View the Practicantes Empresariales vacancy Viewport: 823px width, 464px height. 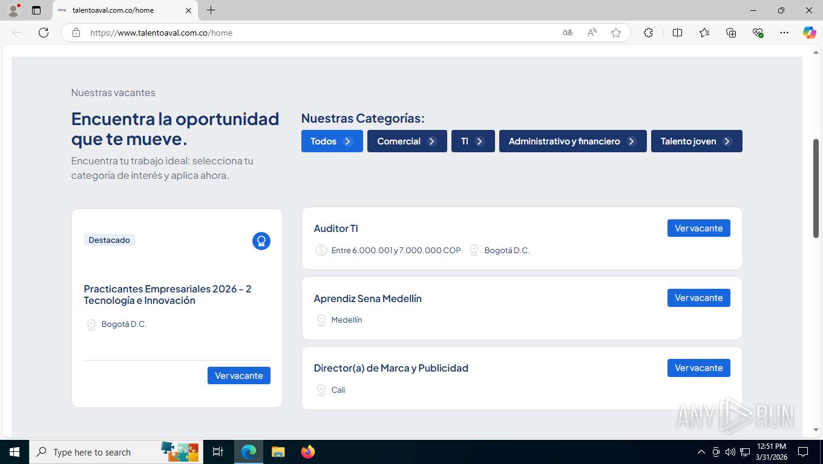pyautogui.click(x=239, y=376)
